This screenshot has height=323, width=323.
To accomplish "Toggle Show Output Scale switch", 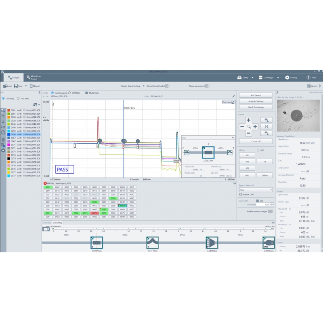I will pyautogui.click(x=167, y=86).
